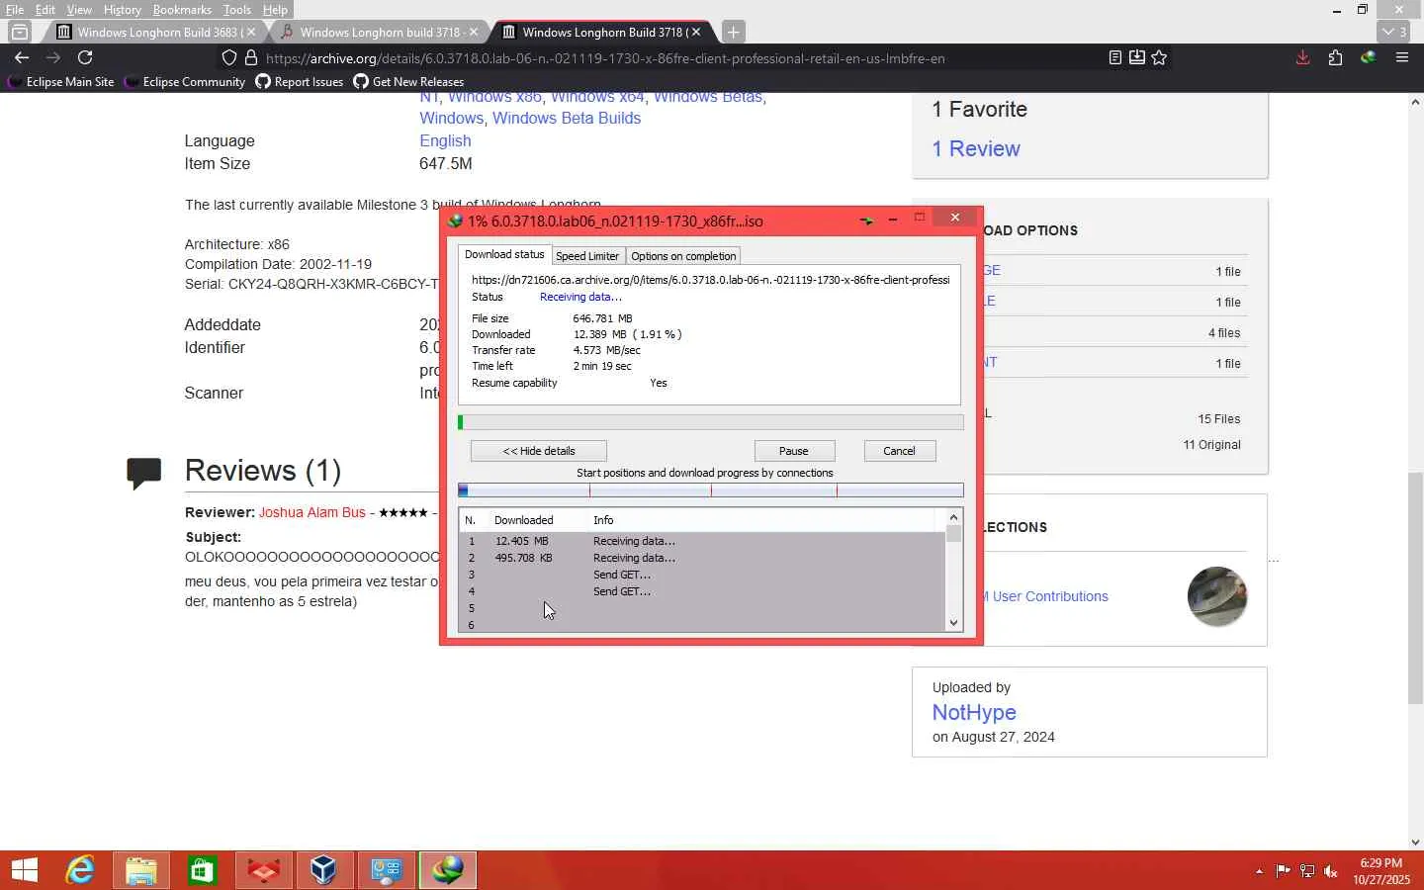Focus the archive.org address bar URL

click(x=605, y=58)
